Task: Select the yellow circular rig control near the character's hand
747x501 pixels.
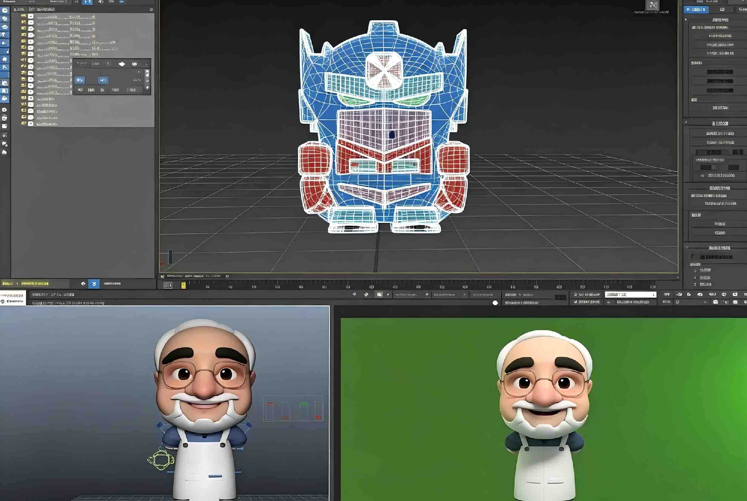Action: pyautogui.click(x=161, y=459)
